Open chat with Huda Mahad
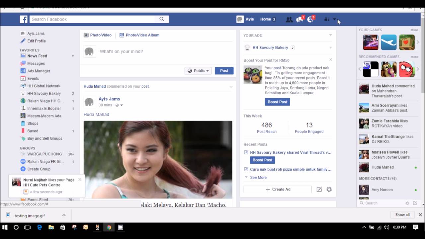The height and width of the screenshot is (239, 425). pyautogui.click(x=389, y=167)
